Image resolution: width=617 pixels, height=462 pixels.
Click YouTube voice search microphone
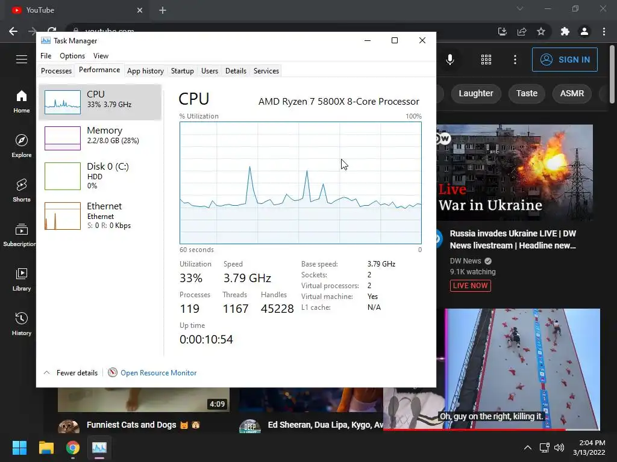click(x=449, y=60)
